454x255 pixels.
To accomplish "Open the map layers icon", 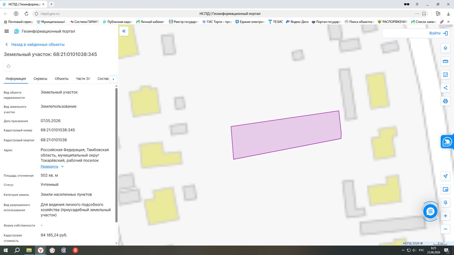I will pos(446,48).
